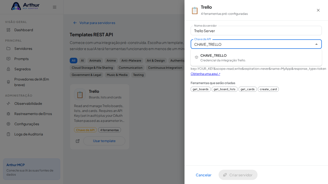Viewport: 328px width, 184px height.
Task: Click the back arrow beside Voltar para servidores
Action: [75, 23]
